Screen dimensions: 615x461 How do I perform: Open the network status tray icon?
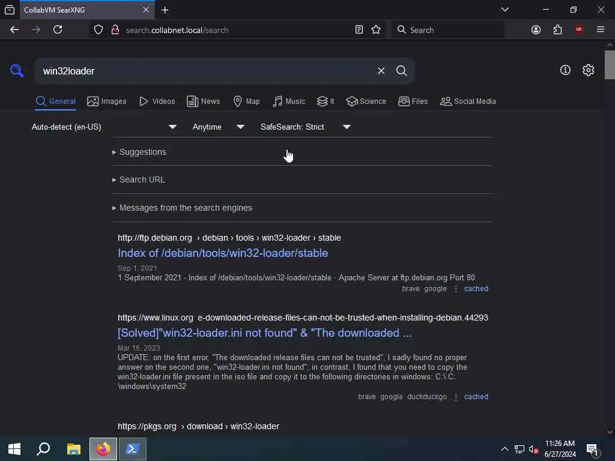pyautogui.click(x=520, y=449)
